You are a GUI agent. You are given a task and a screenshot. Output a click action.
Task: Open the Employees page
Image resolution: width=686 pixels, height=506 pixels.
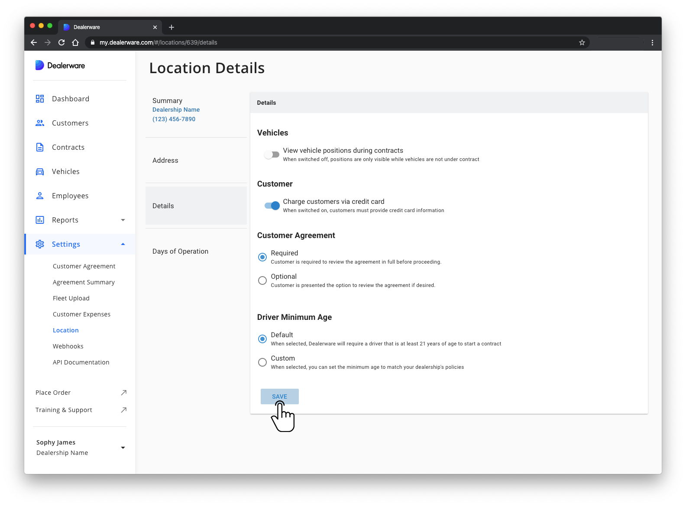70,196
